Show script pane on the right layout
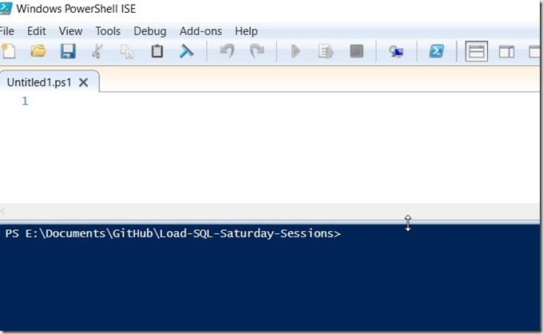 pos(506,52)
